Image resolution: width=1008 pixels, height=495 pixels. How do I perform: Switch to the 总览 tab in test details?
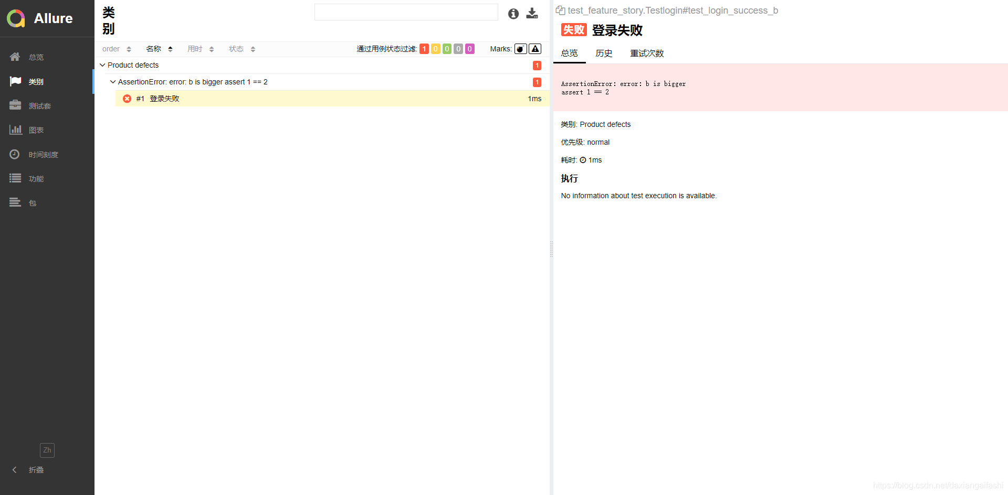tap(569, 53)
